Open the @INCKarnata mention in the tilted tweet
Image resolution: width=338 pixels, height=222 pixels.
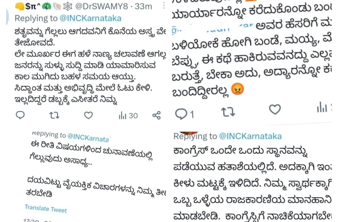tap(89, 138)
